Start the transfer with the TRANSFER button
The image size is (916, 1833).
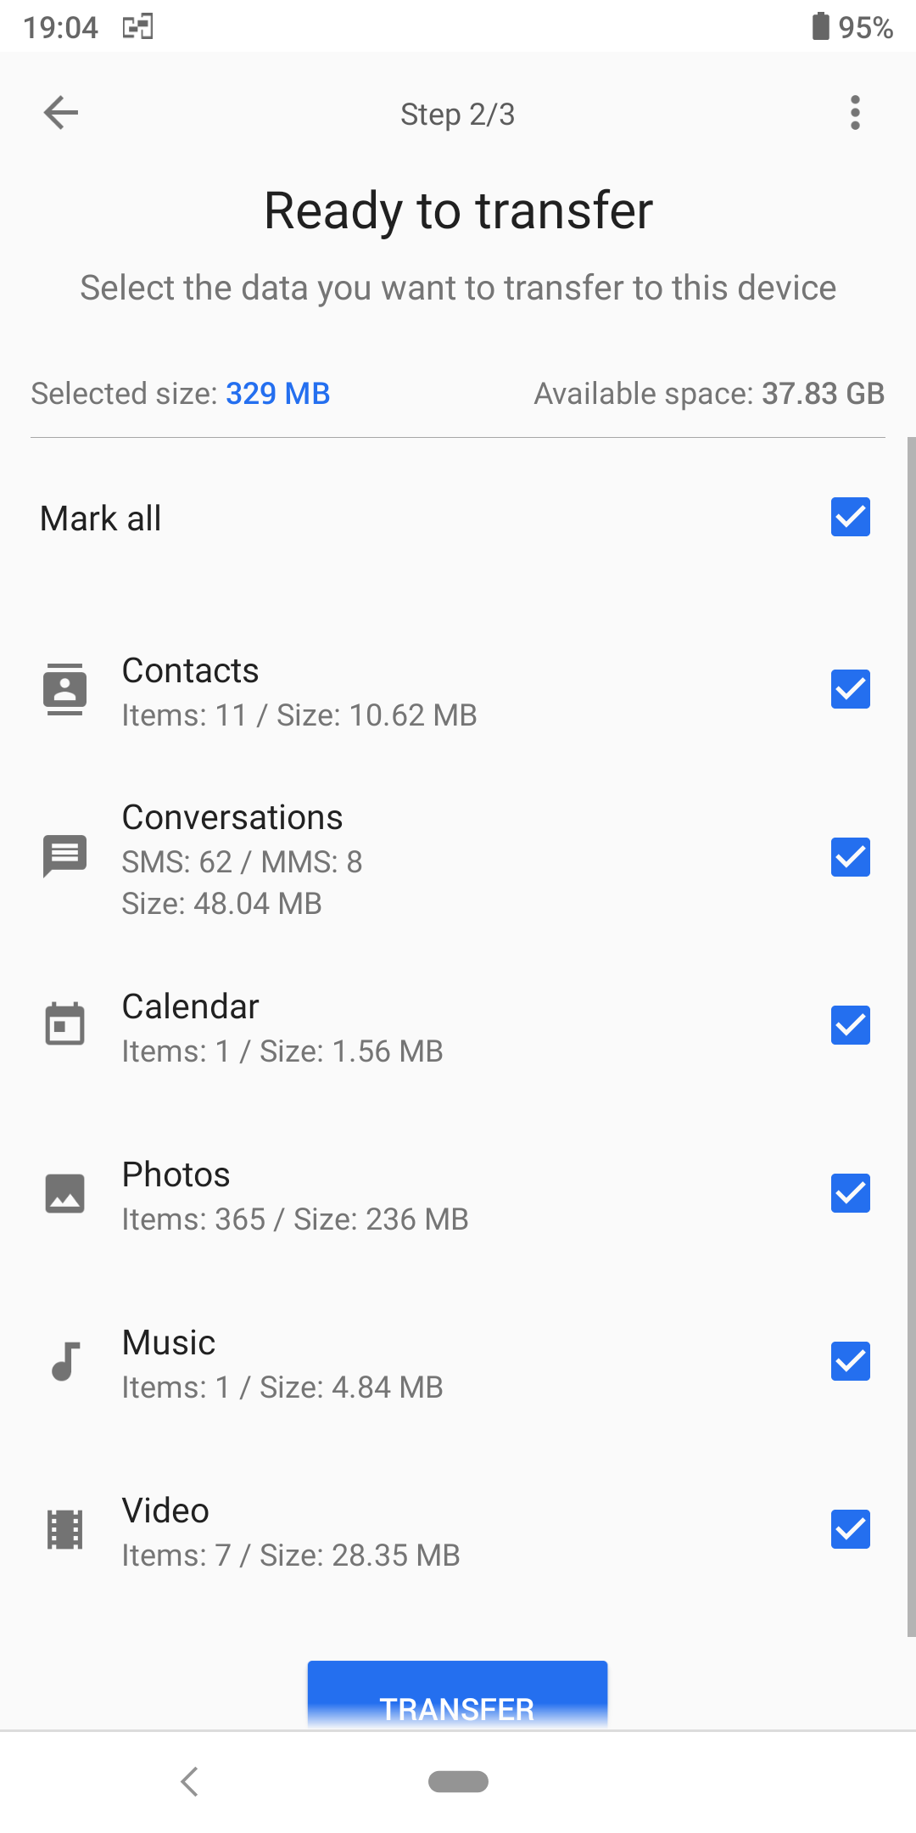click(457, 1695)
